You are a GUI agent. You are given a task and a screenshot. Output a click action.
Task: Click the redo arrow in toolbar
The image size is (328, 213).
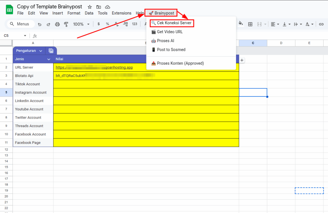48,24
